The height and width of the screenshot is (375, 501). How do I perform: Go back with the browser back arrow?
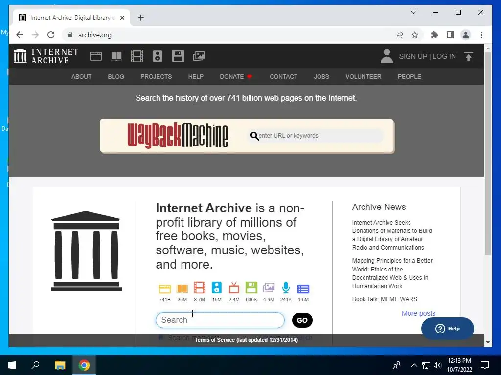20,35
